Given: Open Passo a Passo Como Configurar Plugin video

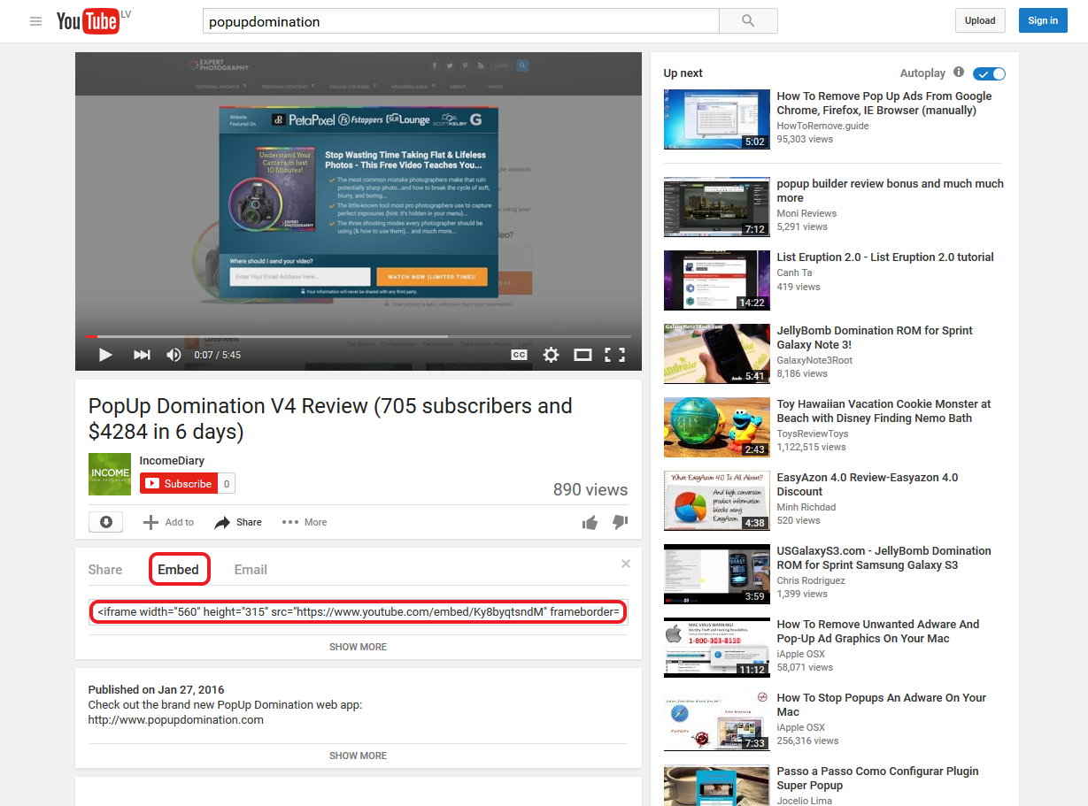Looking at the screenshot, I should tap(877, 779).
